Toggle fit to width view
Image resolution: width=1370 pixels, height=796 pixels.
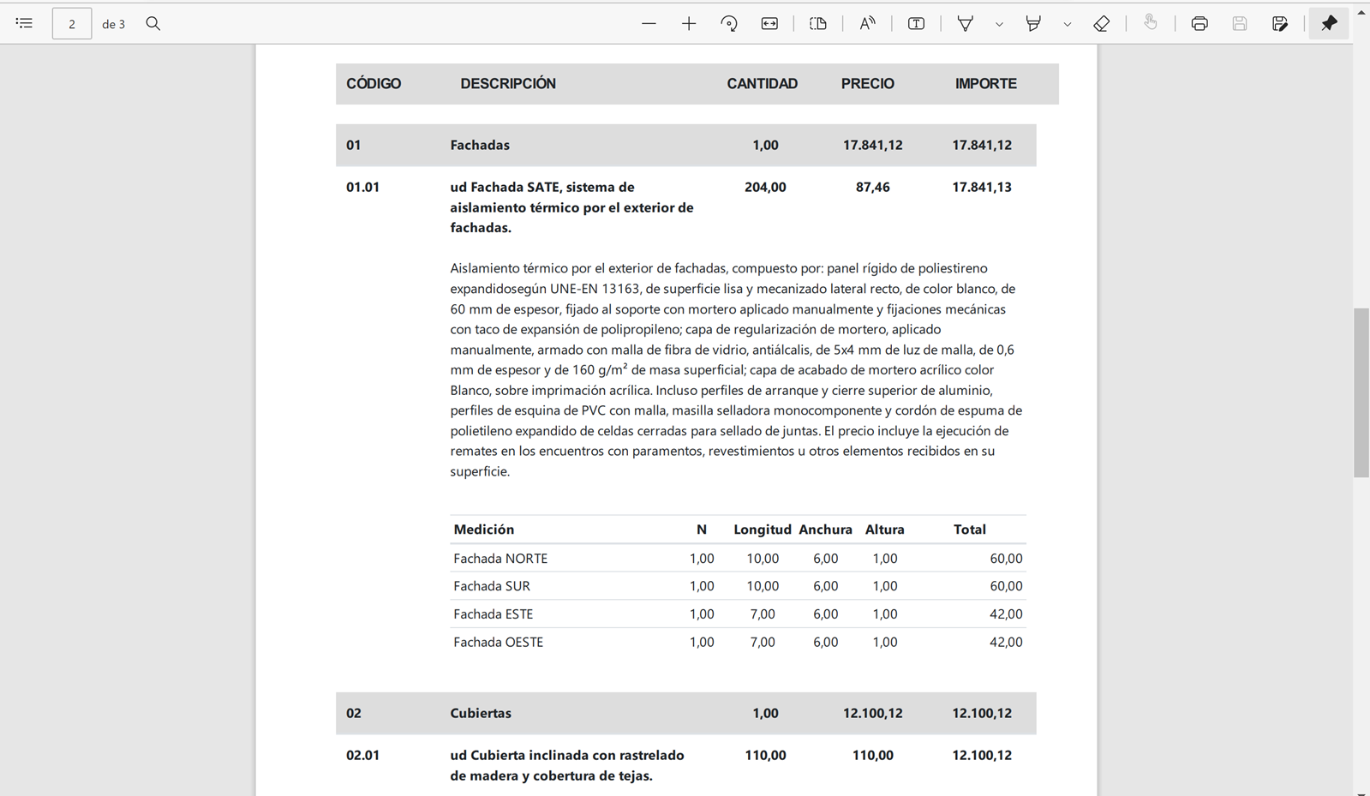click(x=769, y=23)
